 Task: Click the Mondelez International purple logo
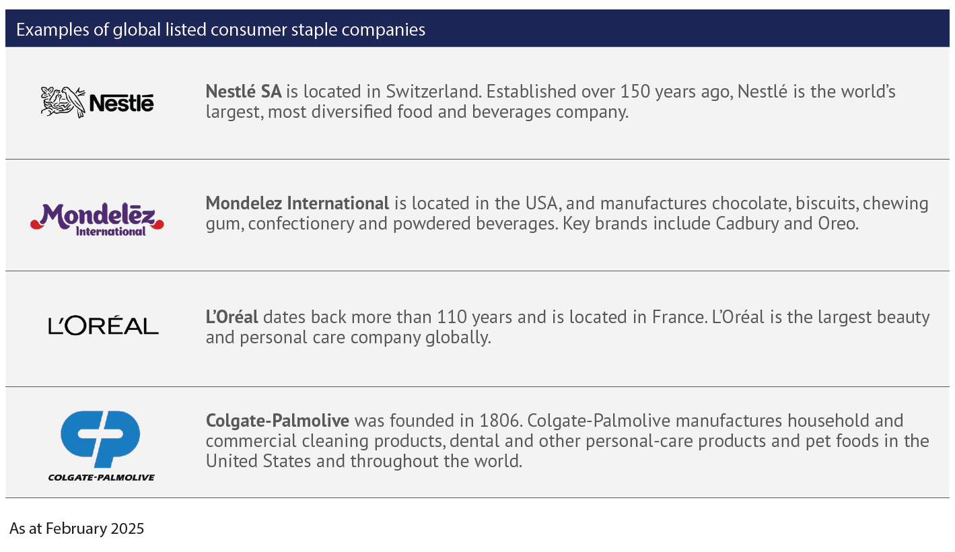(97, 220)
